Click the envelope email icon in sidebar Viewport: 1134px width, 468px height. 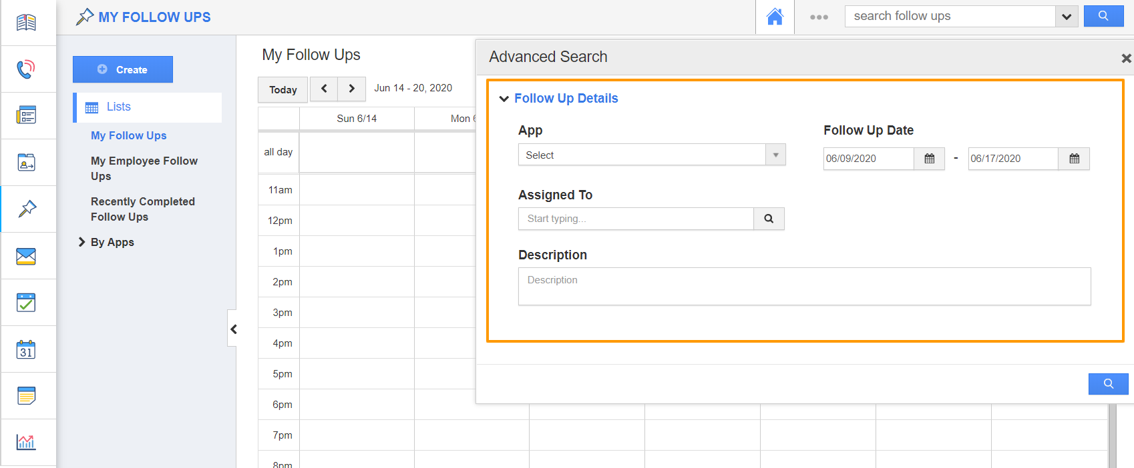click(x=26, y=256)
